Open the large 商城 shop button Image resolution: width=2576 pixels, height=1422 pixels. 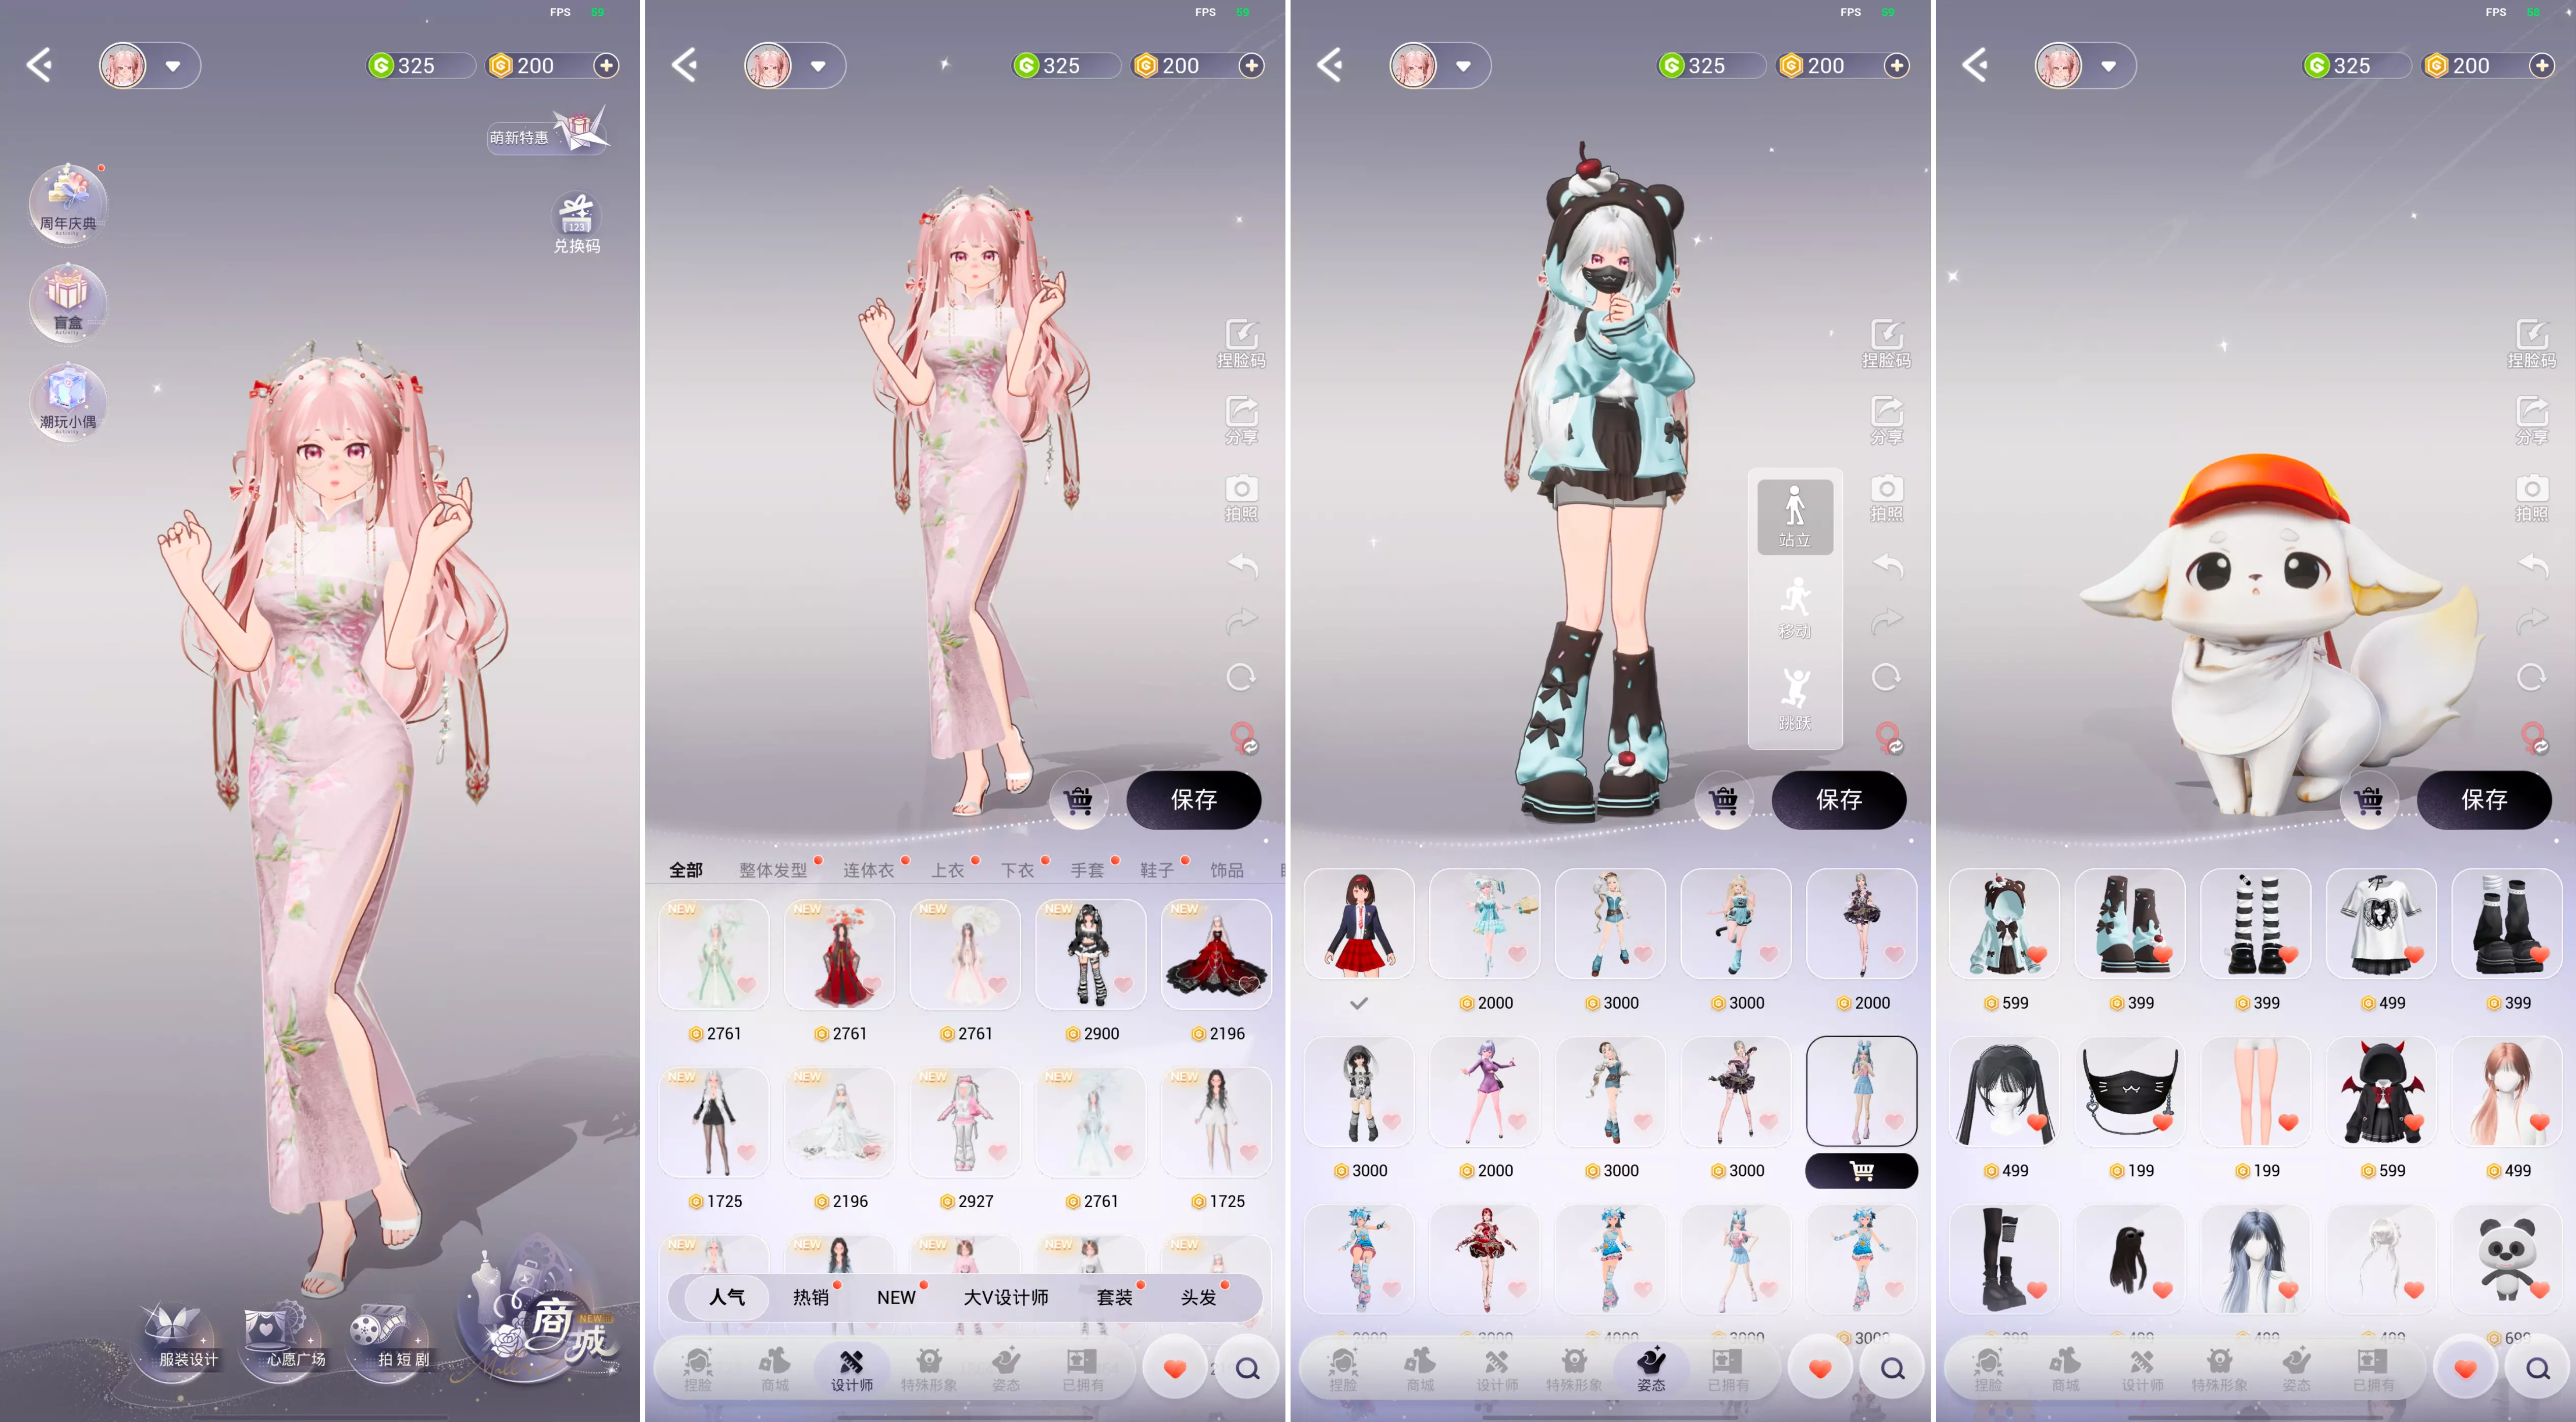click(548, 1319)
